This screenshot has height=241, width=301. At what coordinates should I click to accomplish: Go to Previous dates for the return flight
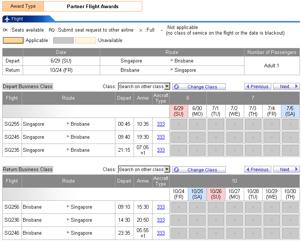click(257, 170)
